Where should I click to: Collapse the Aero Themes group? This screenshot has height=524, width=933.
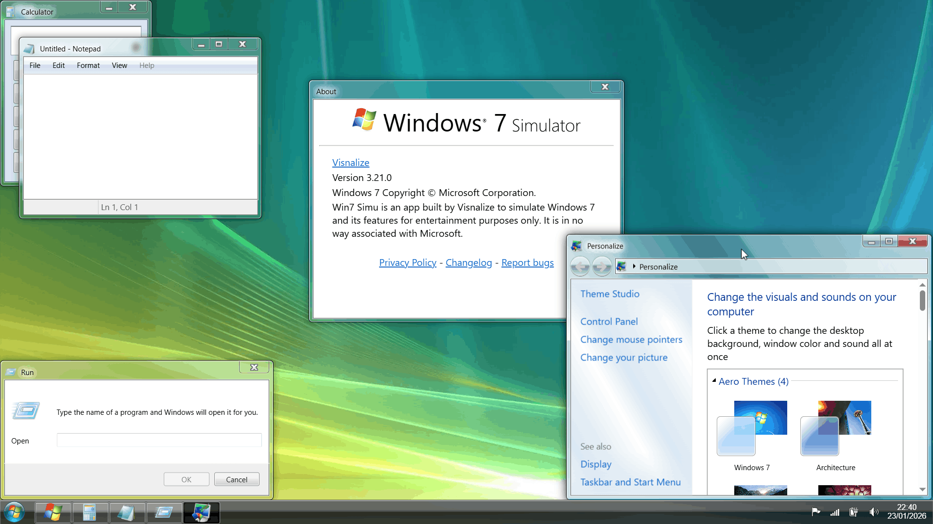point(714,381)
